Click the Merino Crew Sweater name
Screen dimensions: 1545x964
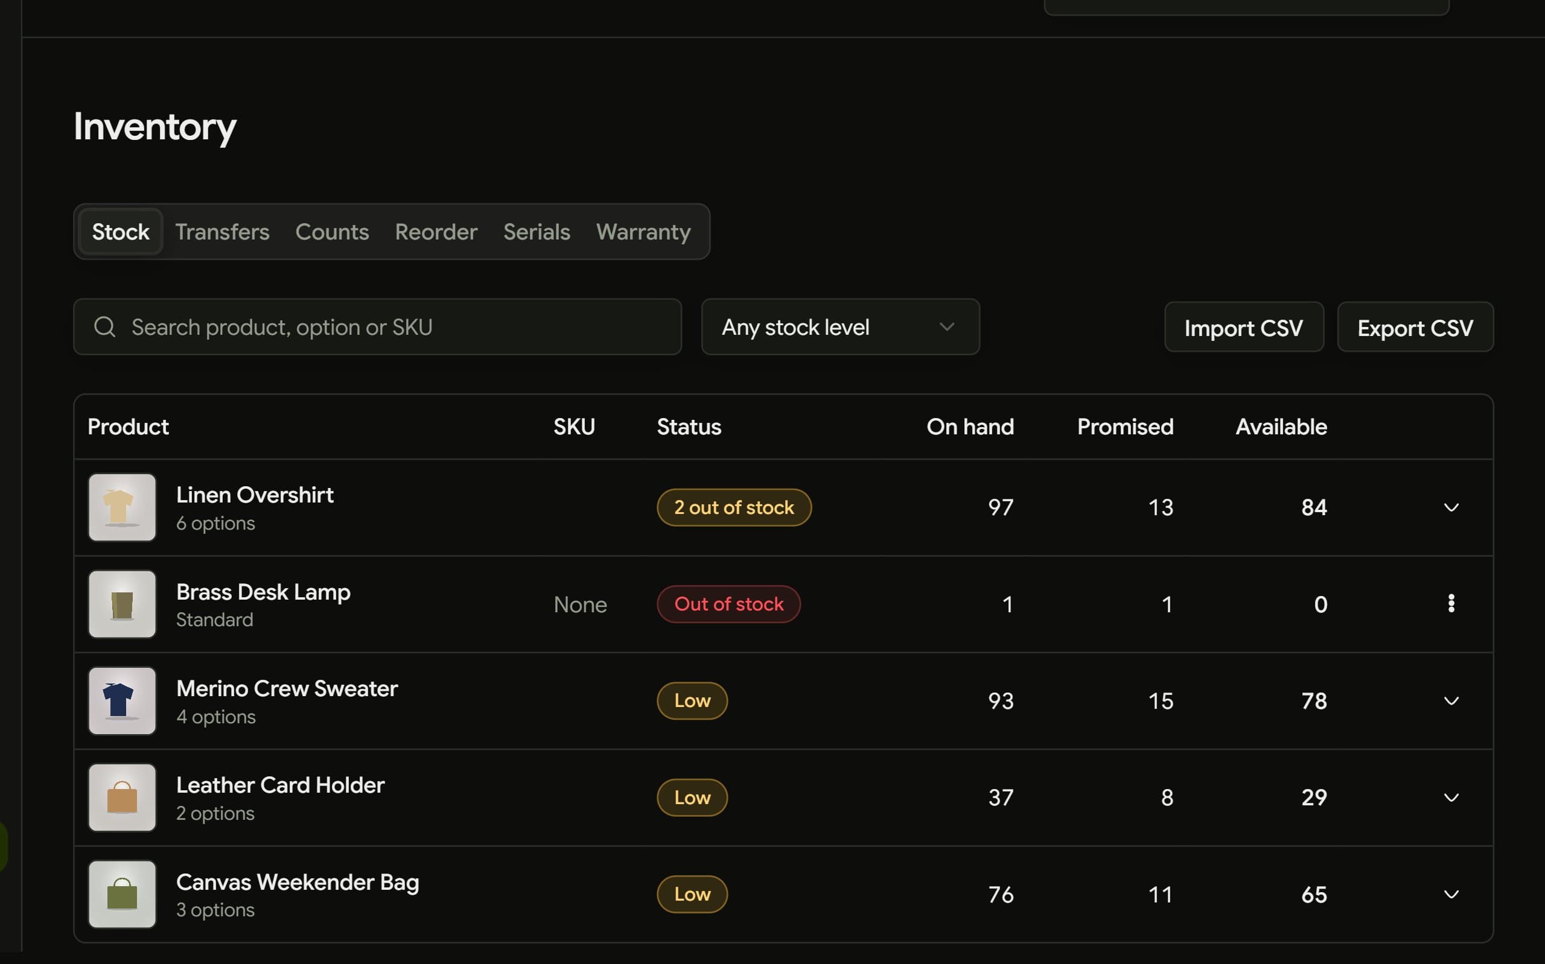287,688
